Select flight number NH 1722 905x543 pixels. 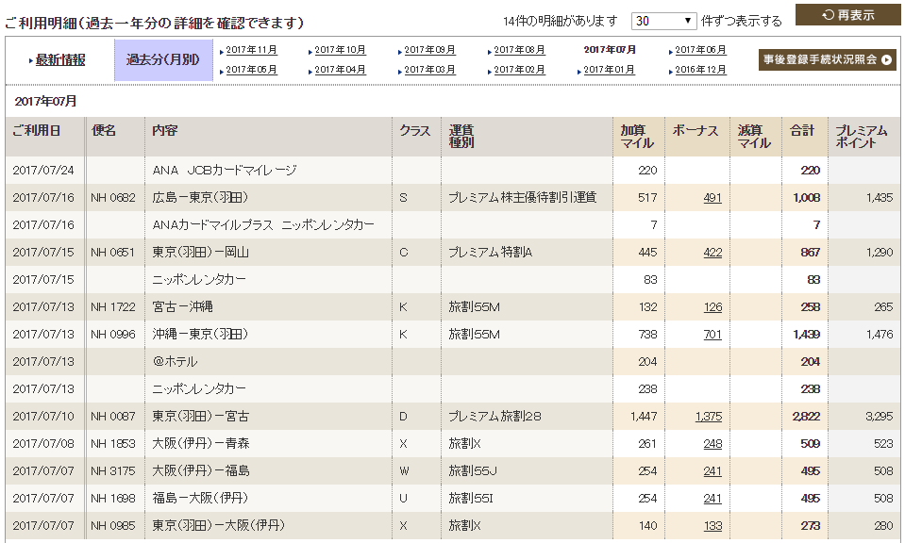click(x=113, y=307)
